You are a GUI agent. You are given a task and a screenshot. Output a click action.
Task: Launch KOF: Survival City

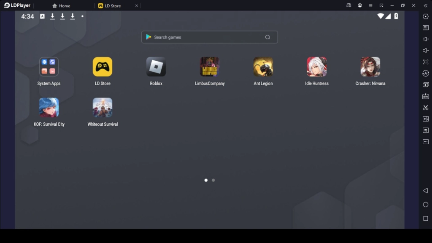point(49,108)
